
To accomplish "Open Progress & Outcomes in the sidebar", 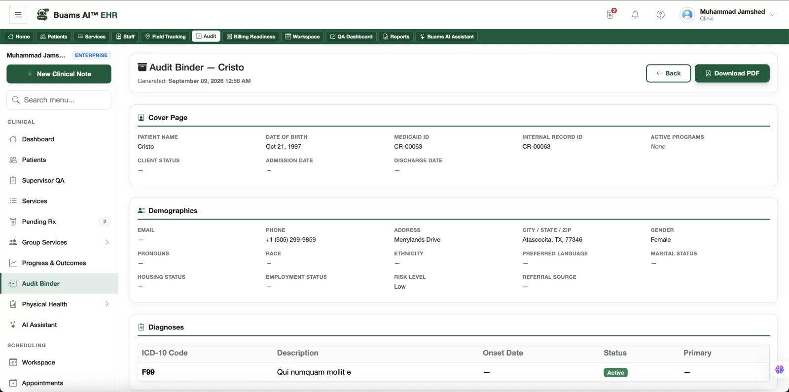I will tap(59, 263).
